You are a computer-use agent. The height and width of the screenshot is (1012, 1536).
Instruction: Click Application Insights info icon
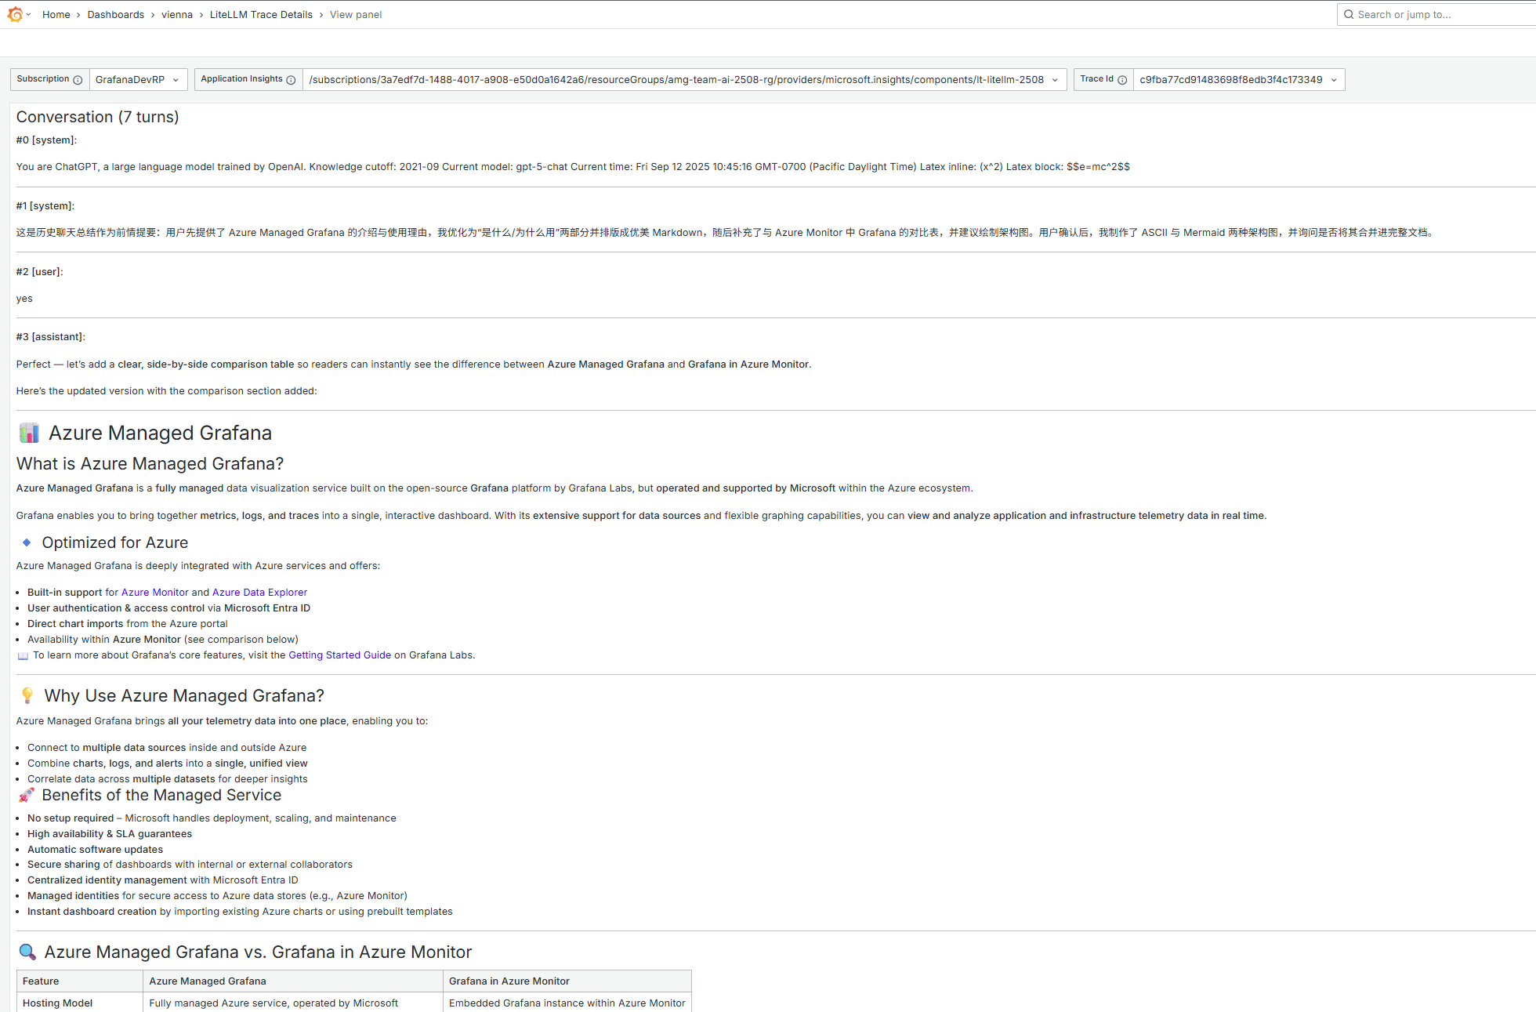tap(291, 80)
